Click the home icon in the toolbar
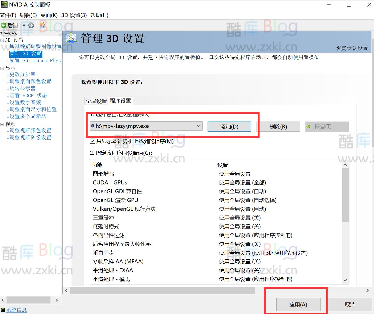 click(42, 25)
